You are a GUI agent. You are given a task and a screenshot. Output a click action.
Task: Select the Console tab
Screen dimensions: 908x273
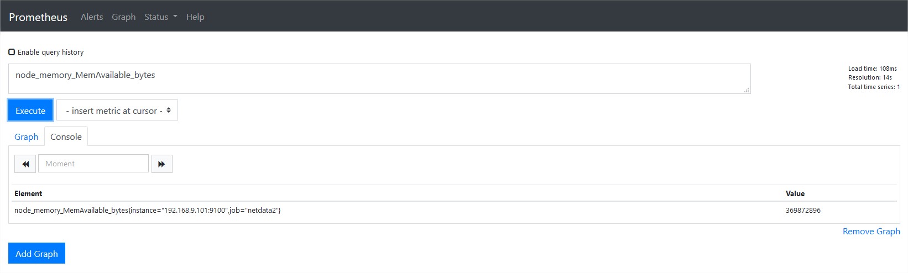pos(66,136)
